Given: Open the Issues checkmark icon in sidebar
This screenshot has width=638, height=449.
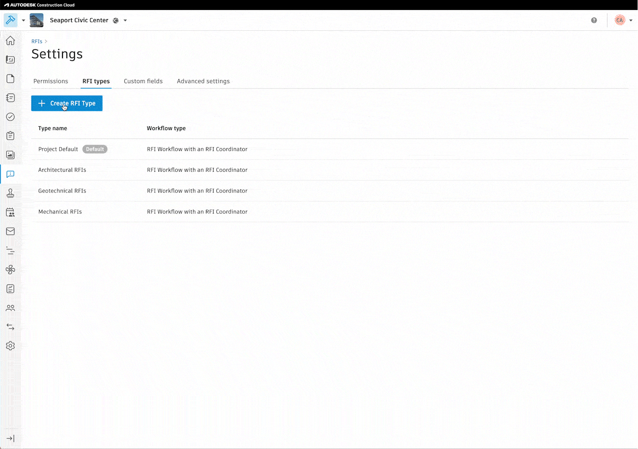Looking at the screenshot, I should (x=10, y=117).
